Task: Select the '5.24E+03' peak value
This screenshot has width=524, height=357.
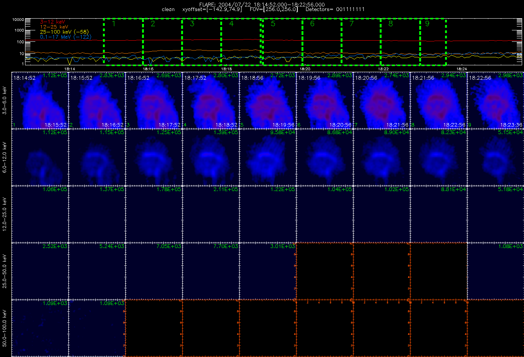Action: (x=112, y=246)
